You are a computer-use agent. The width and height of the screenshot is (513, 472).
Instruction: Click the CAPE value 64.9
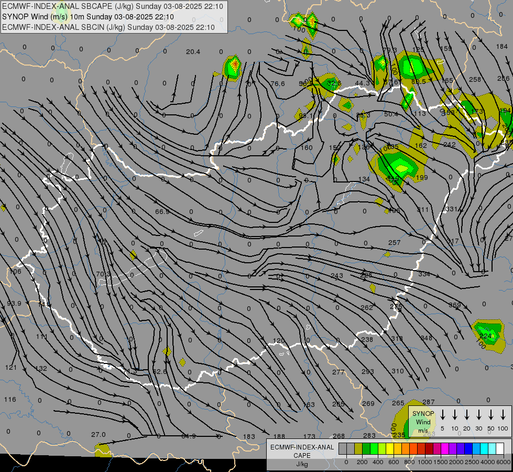pyautogui.click(x=189, y=436)
